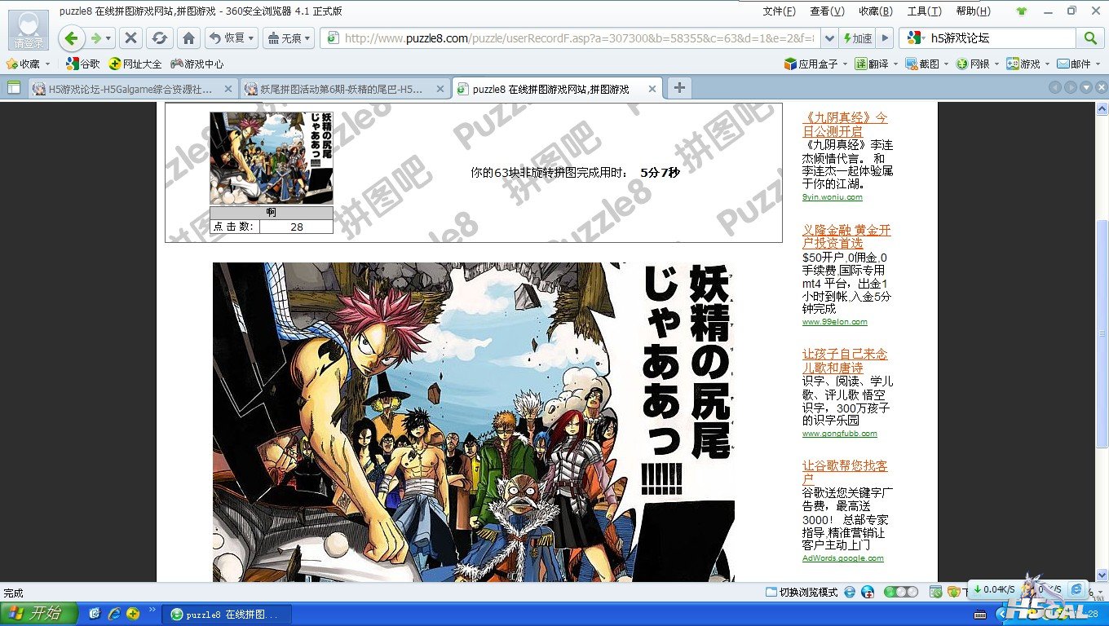Screen dimensions: 1109x626
Task: Click the play arrow next to 加速
Action: [x=883, y=38]
